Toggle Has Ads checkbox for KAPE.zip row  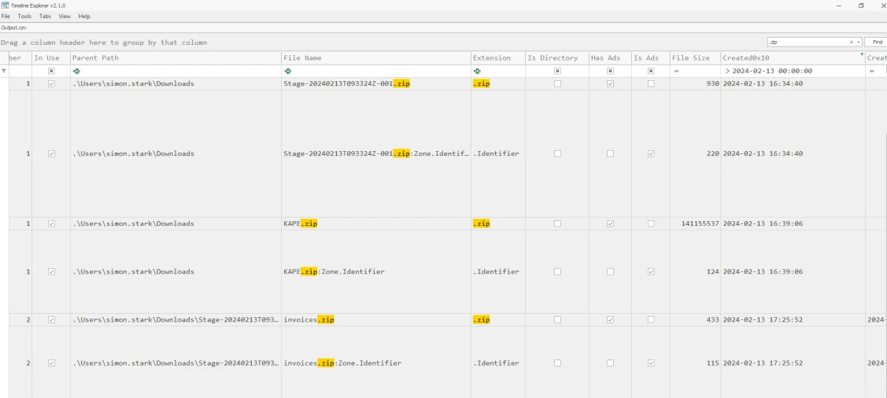(610, 223)
